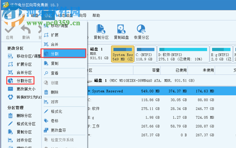The height and width of the screenshot is (148, 236).
Task: Click the 恢复分区 toolbar icon
Action: [x=141, y=29]
